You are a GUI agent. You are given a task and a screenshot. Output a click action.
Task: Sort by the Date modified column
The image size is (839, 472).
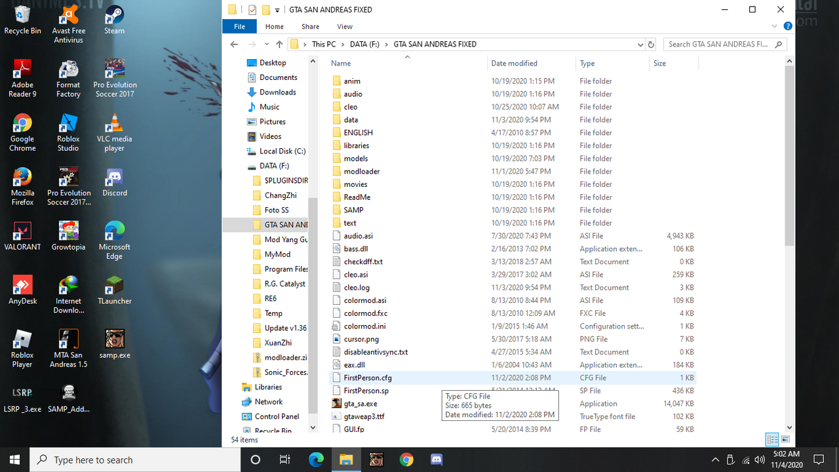[531, 63]
